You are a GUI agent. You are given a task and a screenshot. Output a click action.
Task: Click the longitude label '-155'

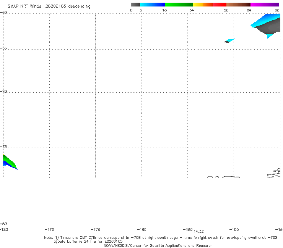pyautogui.click(x=234, y=230)
